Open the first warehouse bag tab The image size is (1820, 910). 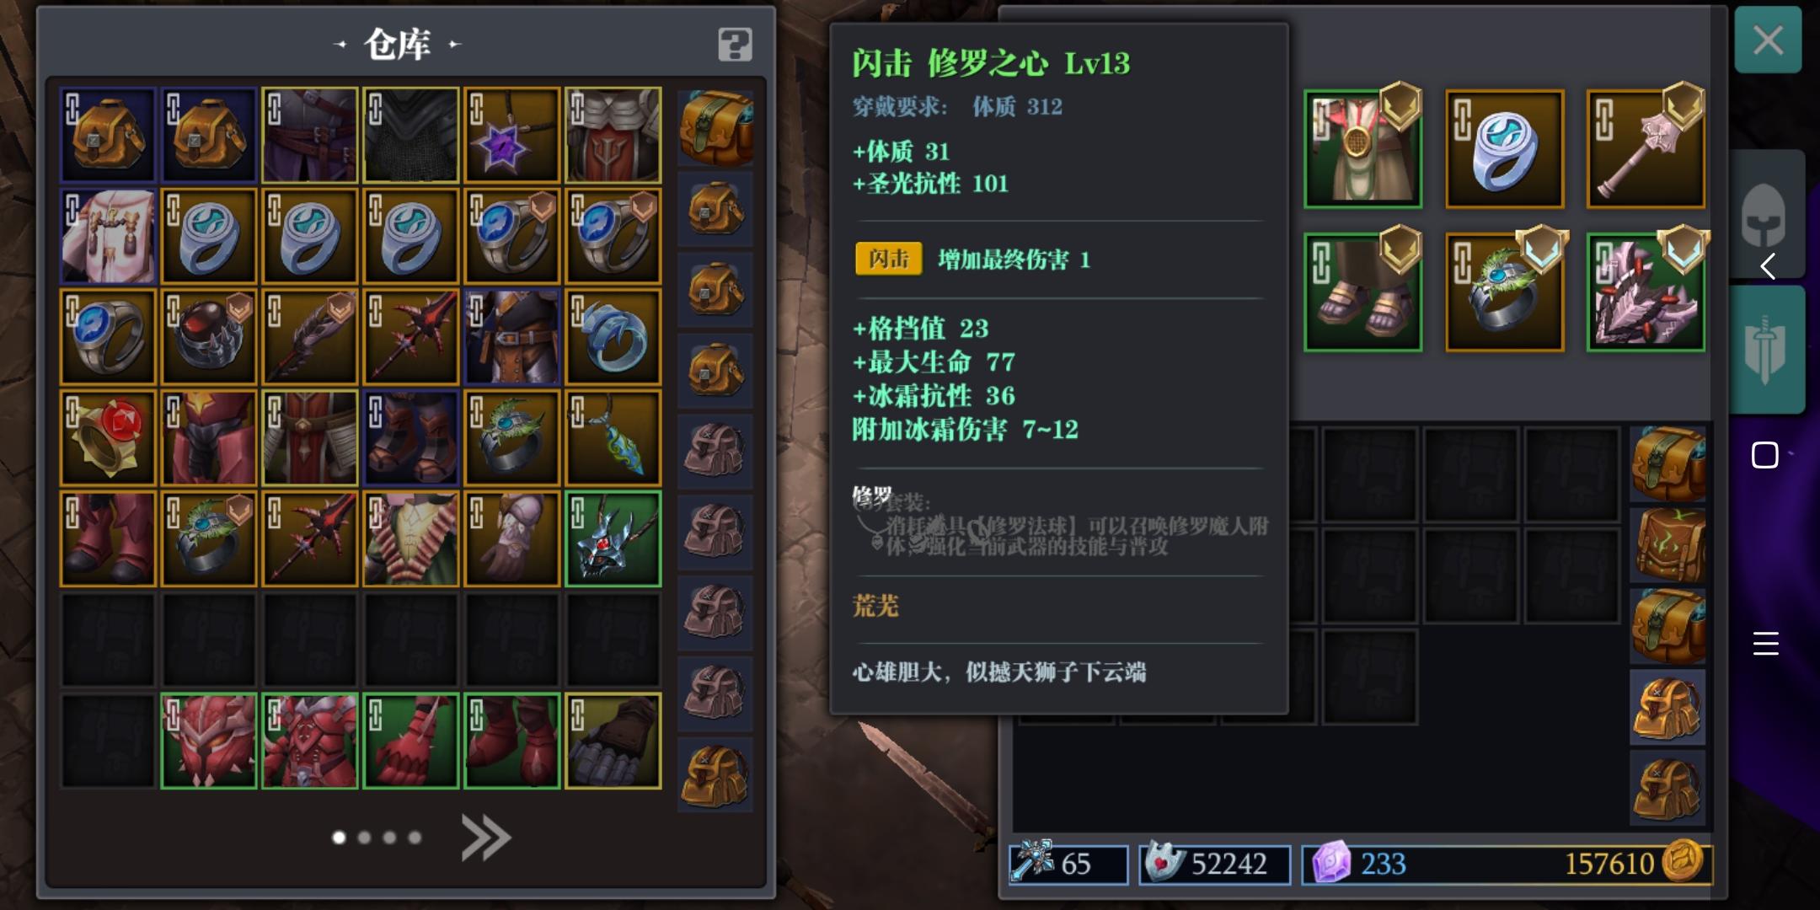[x=715, y=128]
